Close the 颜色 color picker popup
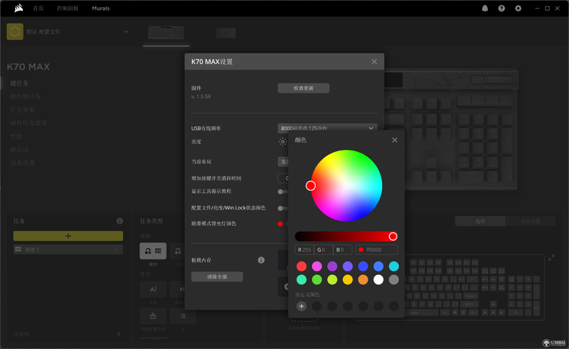 [395, 140]
